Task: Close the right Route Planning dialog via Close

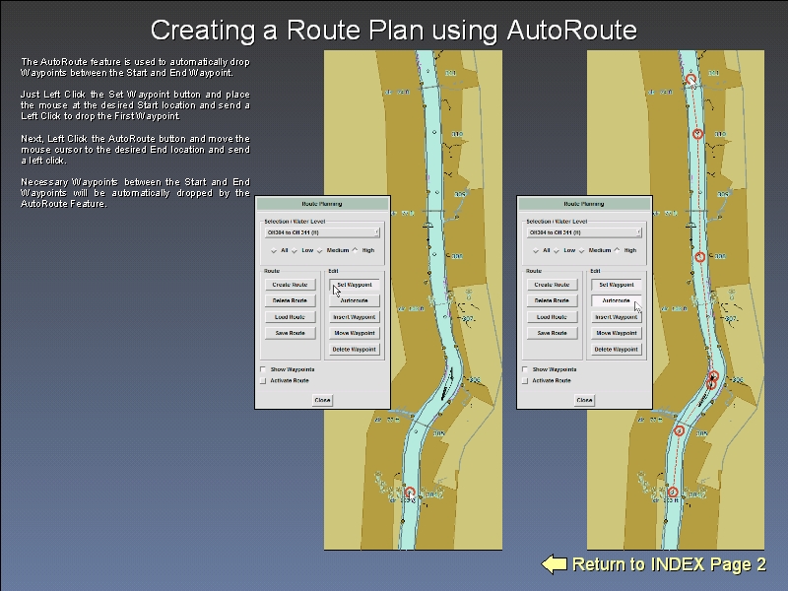Action: pyautogui.click(x=584, y=400)
